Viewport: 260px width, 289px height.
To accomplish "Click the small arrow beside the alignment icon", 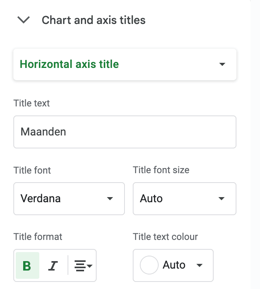I will (x=90, y=266).
